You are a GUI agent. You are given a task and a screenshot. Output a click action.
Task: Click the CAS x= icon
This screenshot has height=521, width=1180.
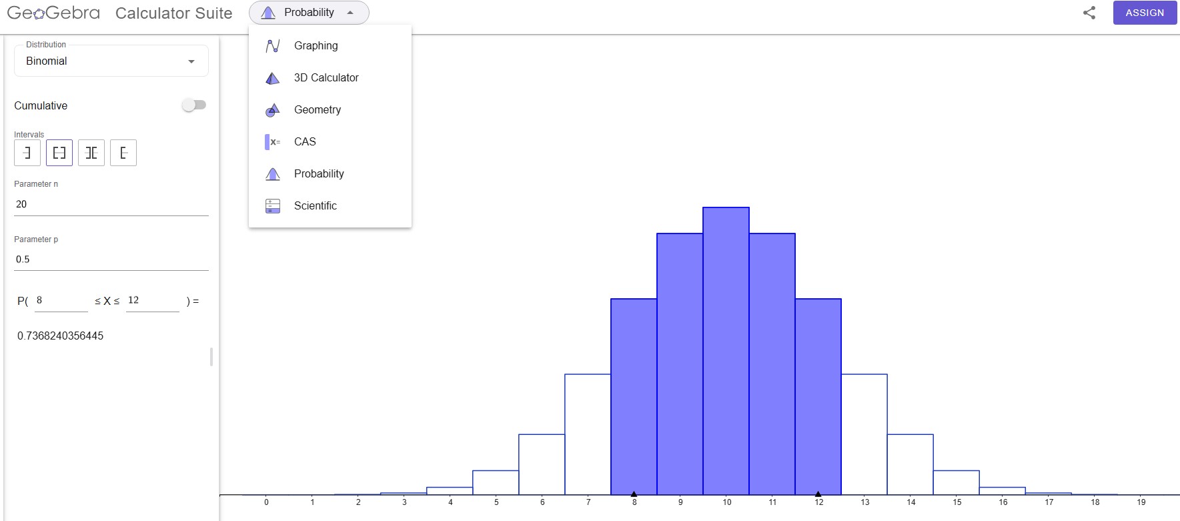pos(273,142)
